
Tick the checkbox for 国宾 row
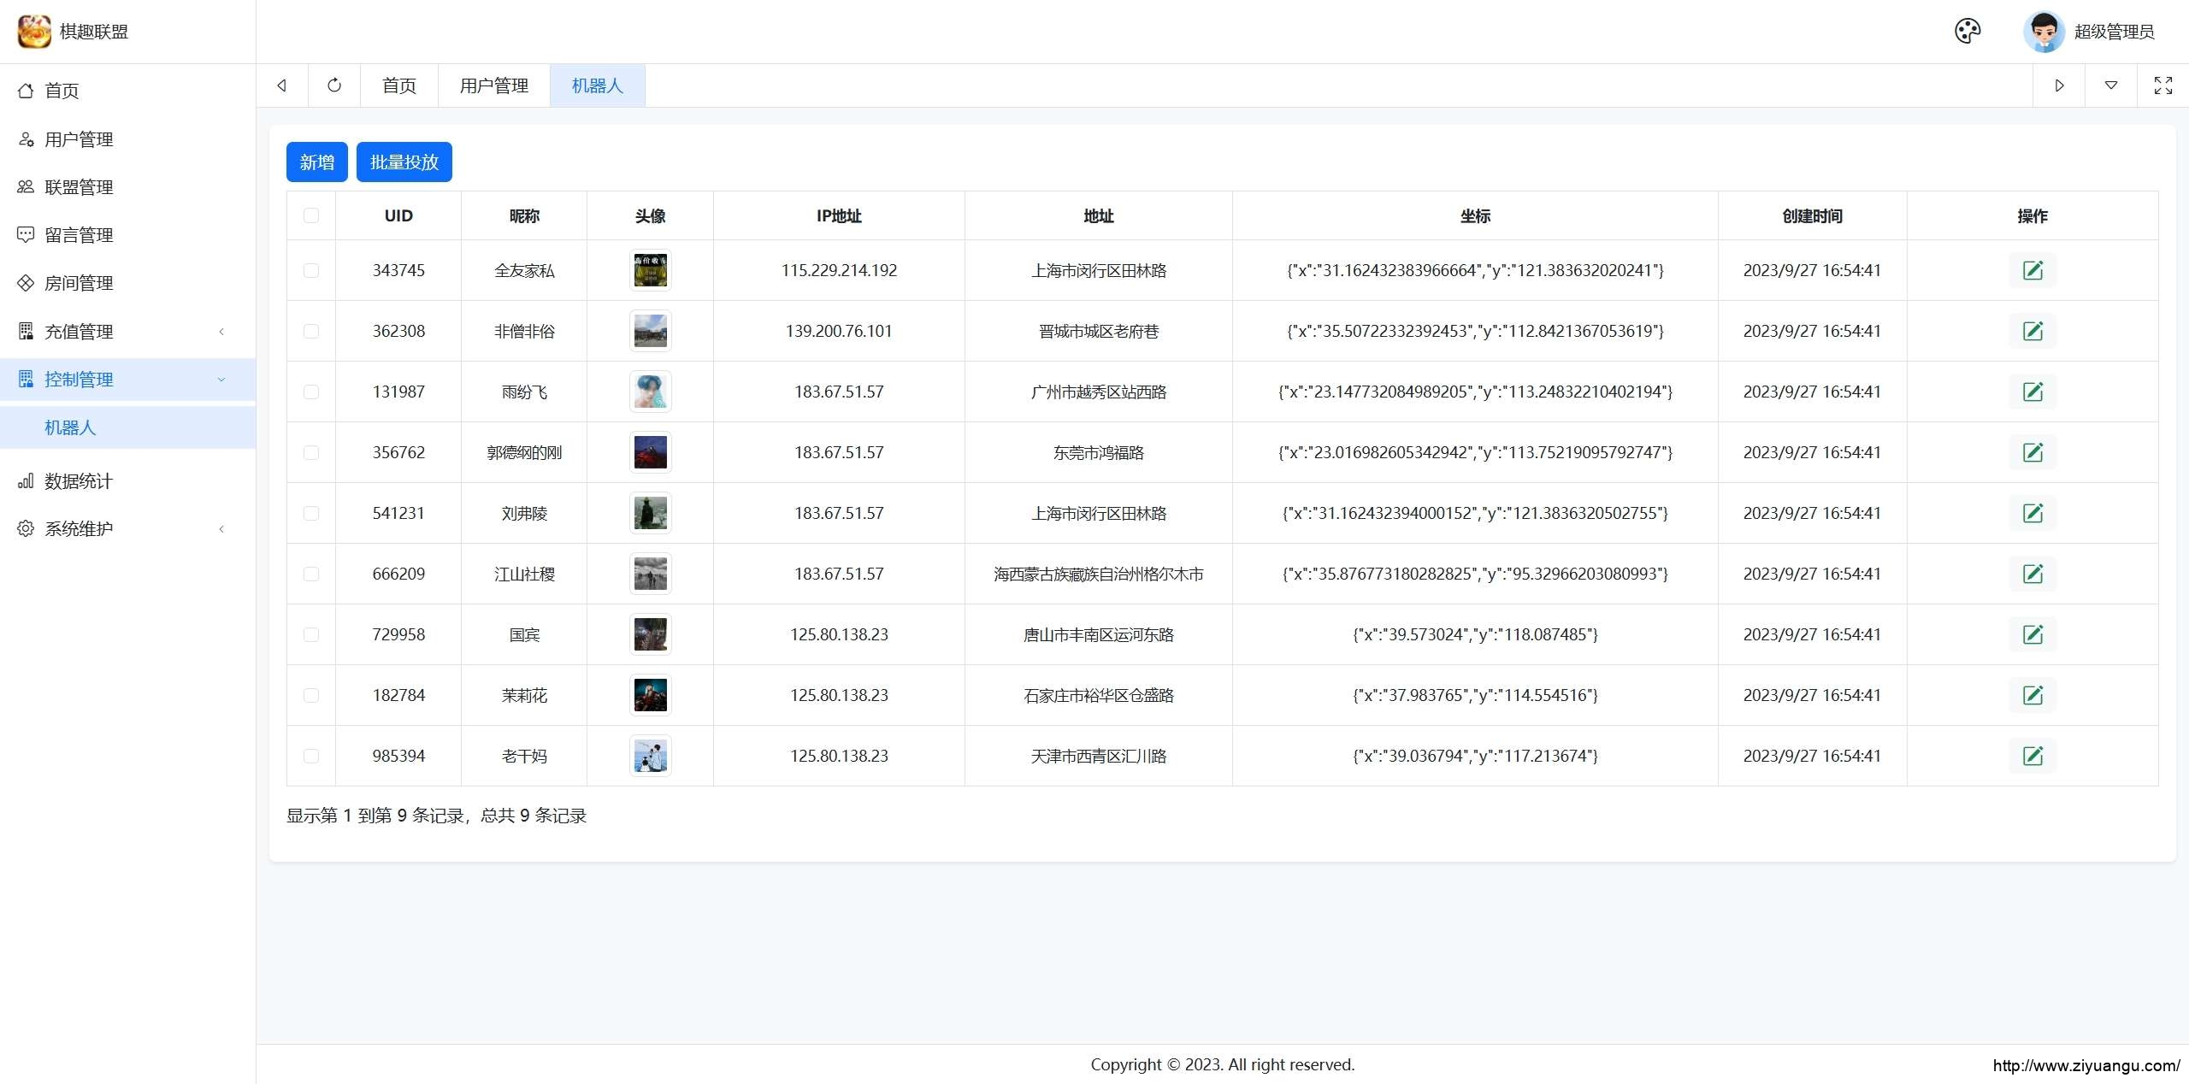(311, 635)
